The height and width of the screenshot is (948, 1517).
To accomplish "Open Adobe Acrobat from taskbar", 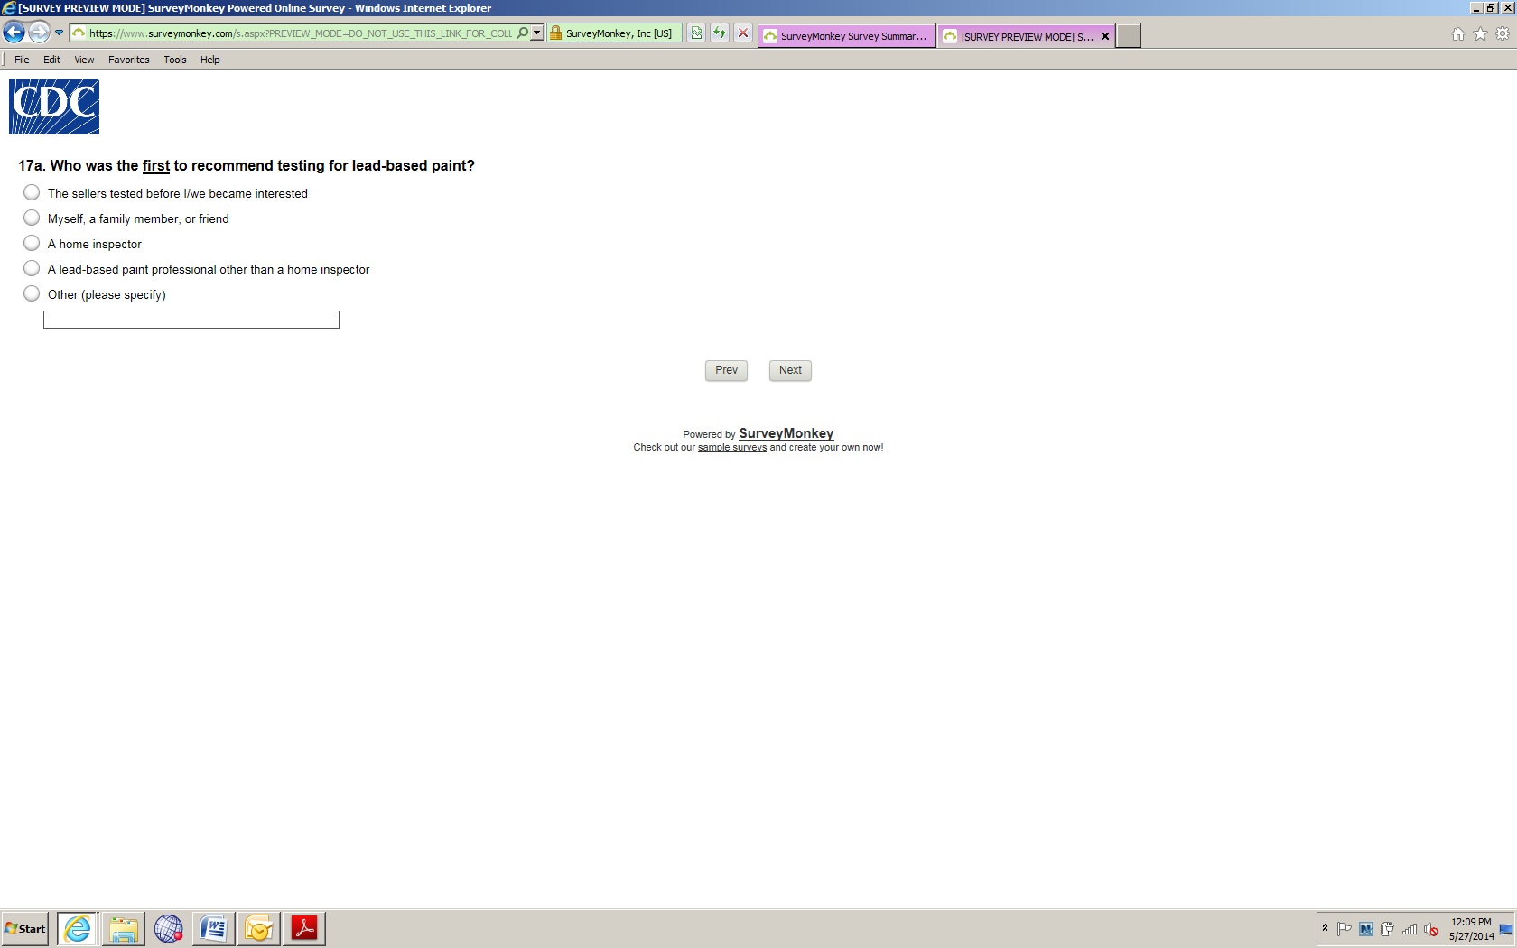I will (x=304, y=928).
